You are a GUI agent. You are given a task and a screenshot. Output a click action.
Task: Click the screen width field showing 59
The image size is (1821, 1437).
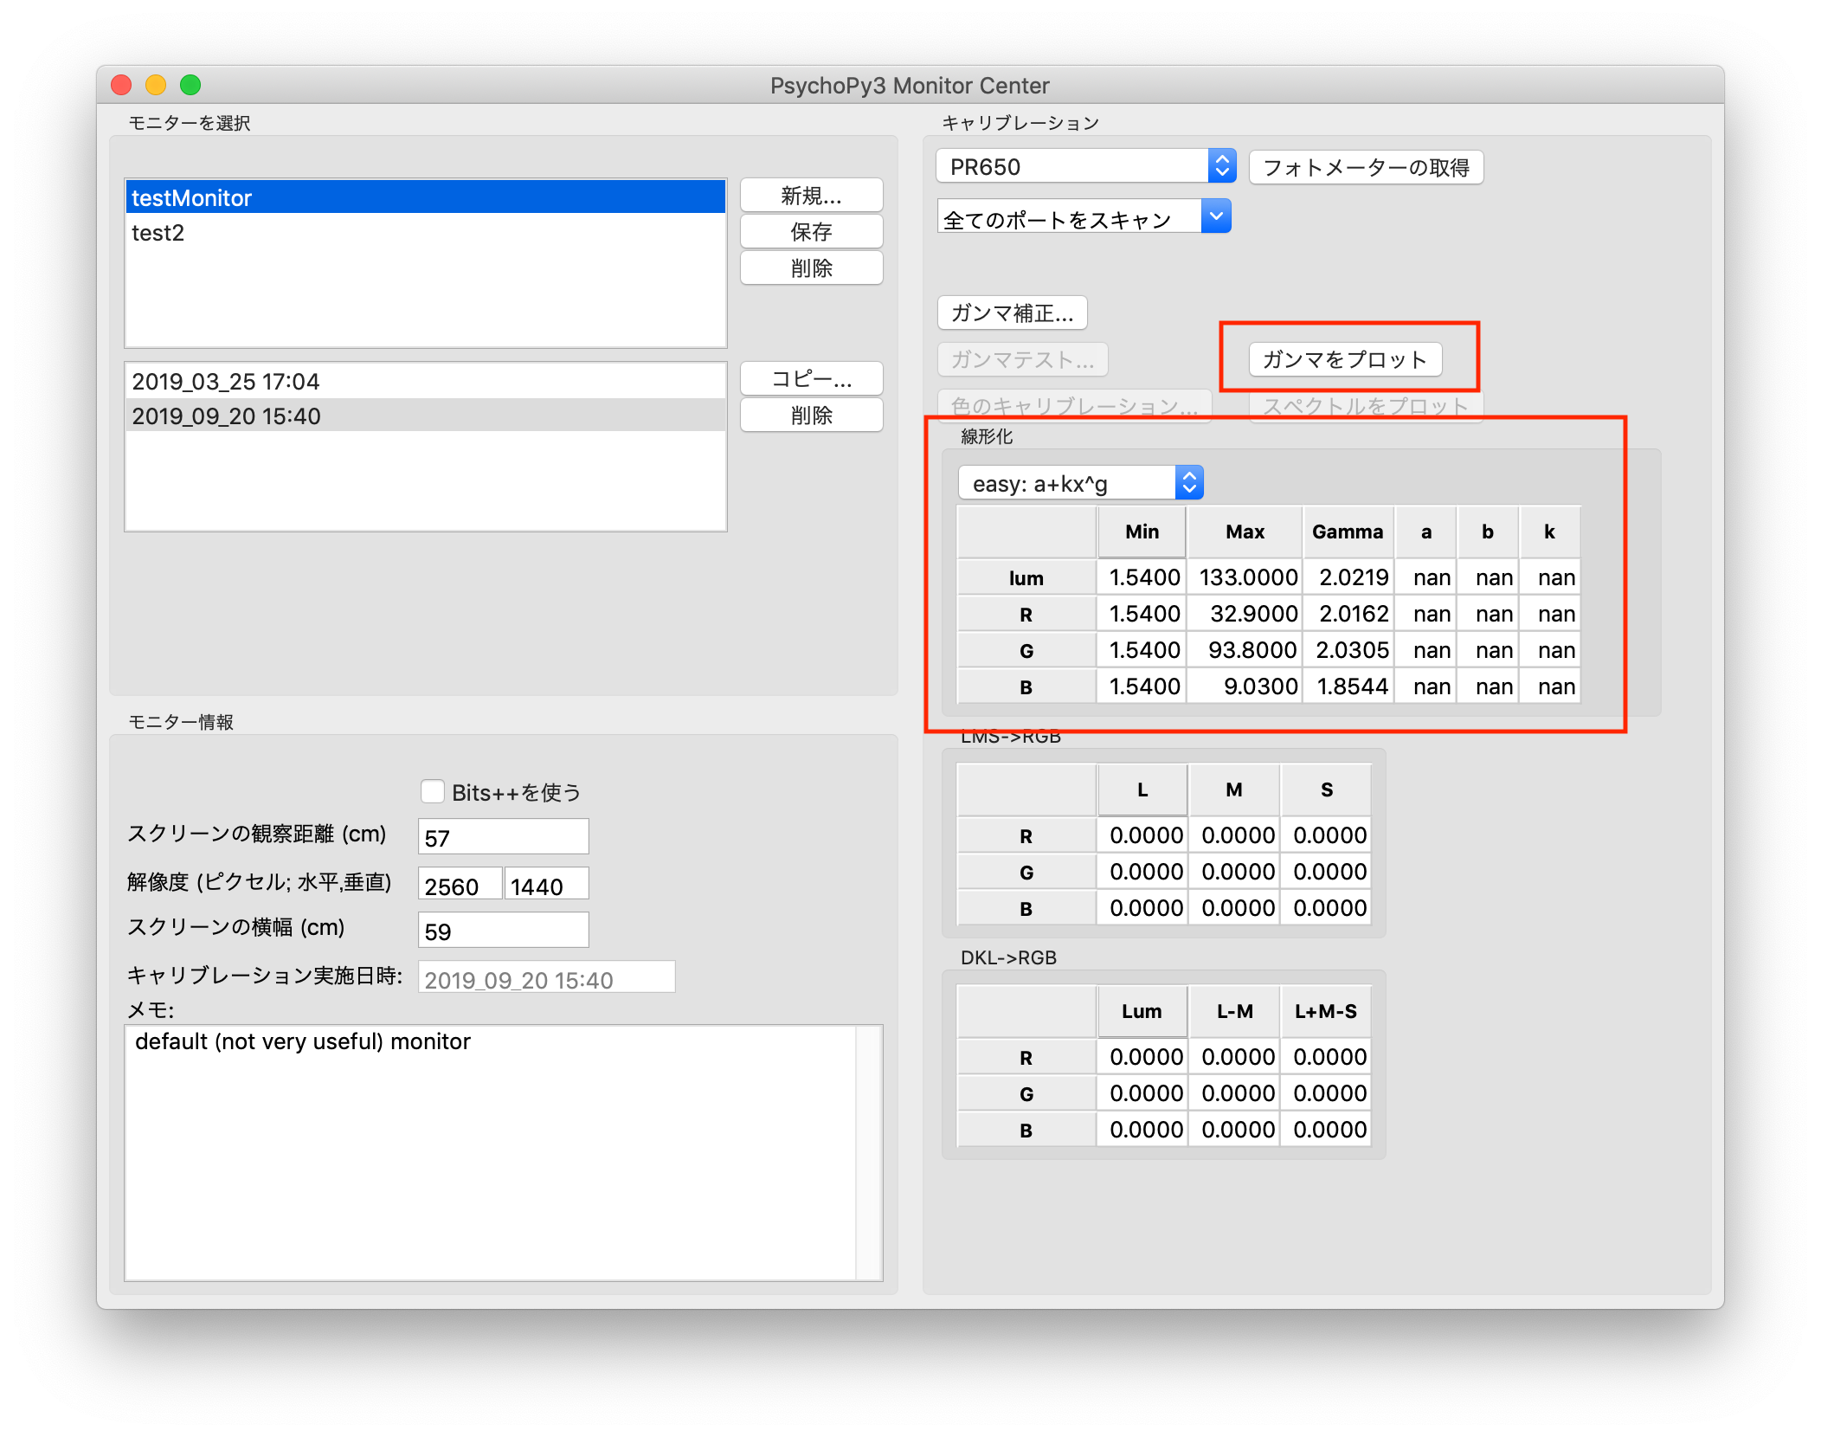[x=503, y=931]
